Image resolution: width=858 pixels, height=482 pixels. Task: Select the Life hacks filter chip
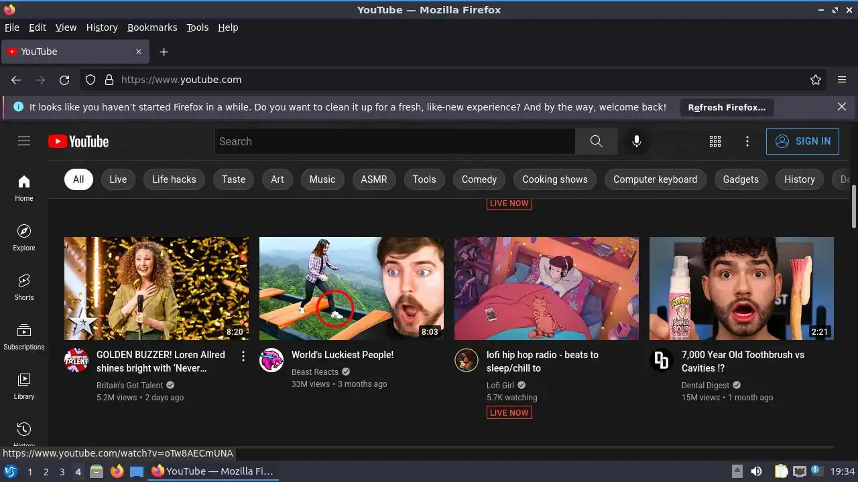click(174, 179)
